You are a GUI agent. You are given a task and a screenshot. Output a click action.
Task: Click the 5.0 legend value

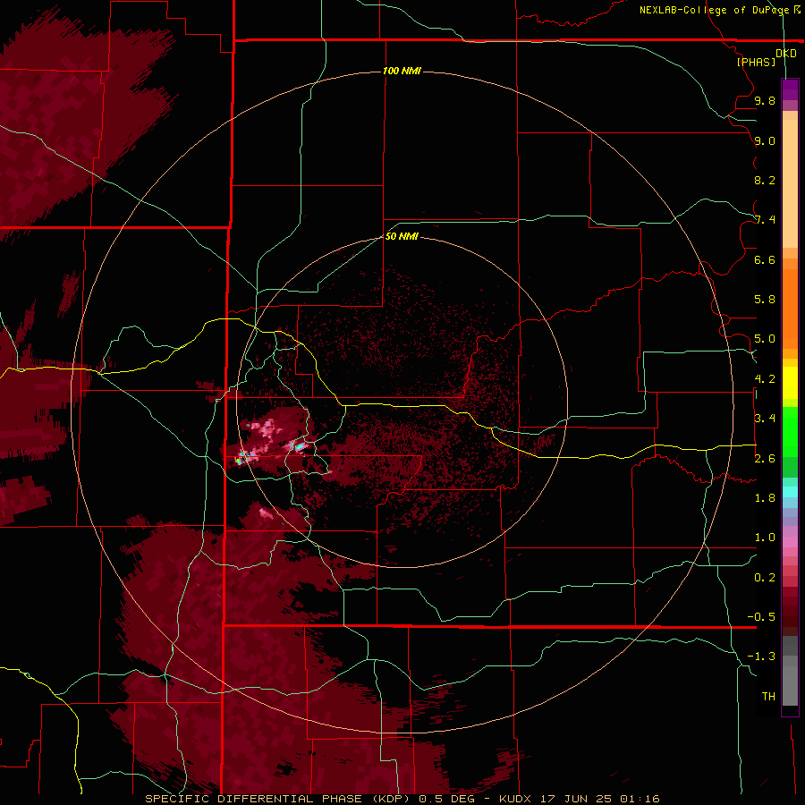[765, 339]
